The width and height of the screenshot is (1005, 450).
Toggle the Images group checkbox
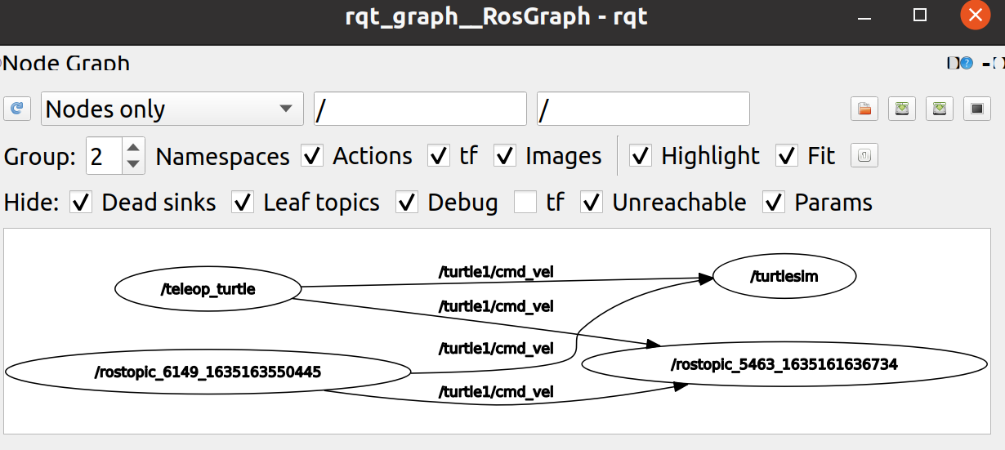coord(505,155)
